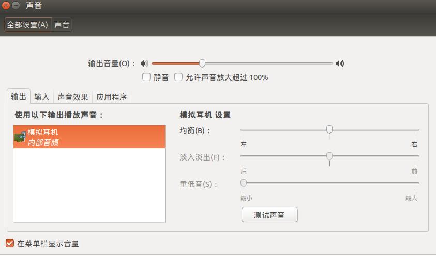Open the 声音效果 tab
The image size is (436, 256).
pos(72,97)
